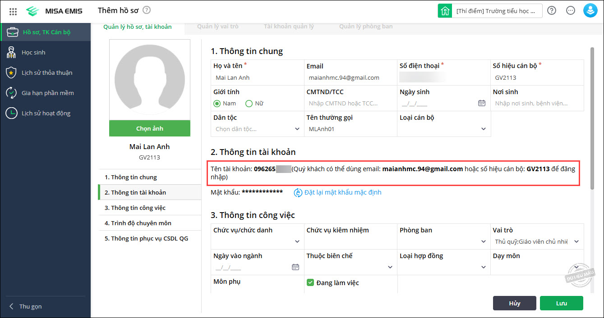The width and height of the screenshot is (604, 318).
Task: Open calendar picker for Ngày sinh
Action: (x=481, y=103)
